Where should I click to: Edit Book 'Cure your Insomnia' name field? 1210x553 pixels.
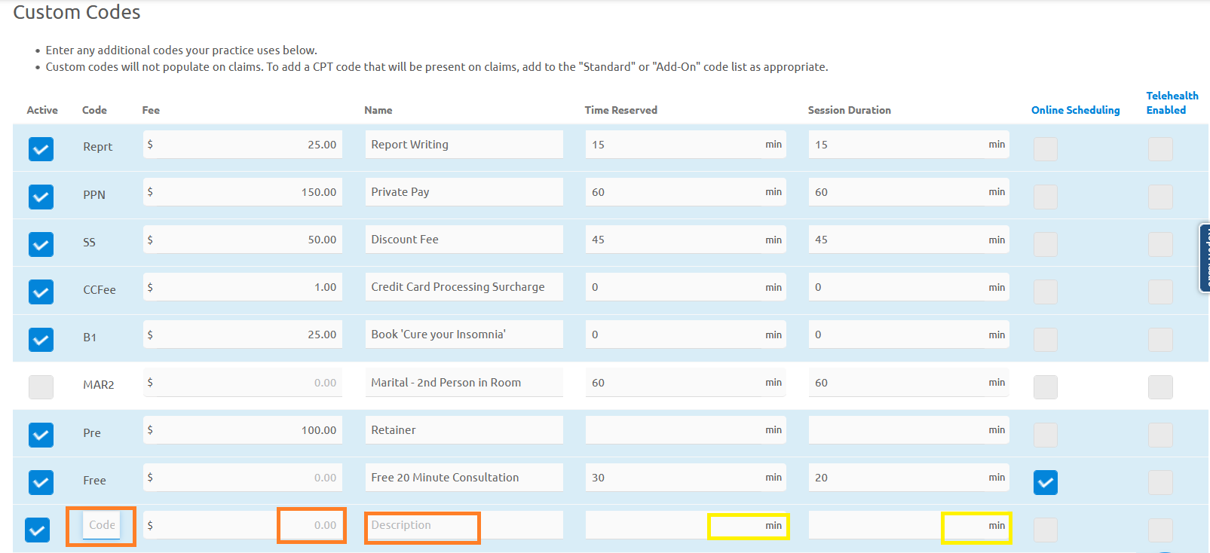click(x=464, y=335)
